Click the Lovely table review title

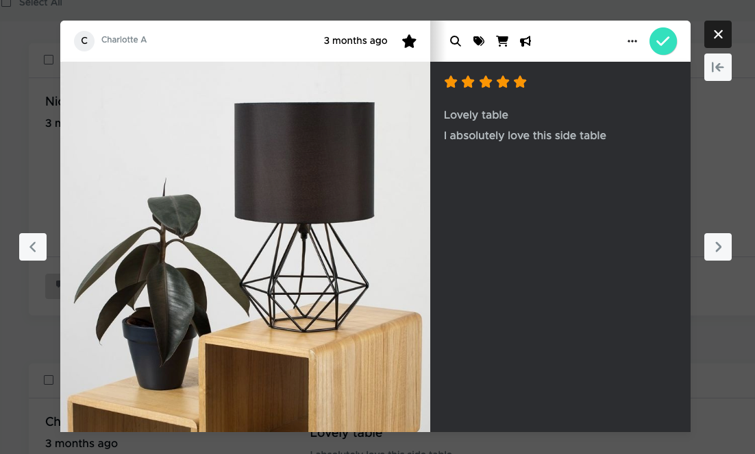[x=475, y=115]
